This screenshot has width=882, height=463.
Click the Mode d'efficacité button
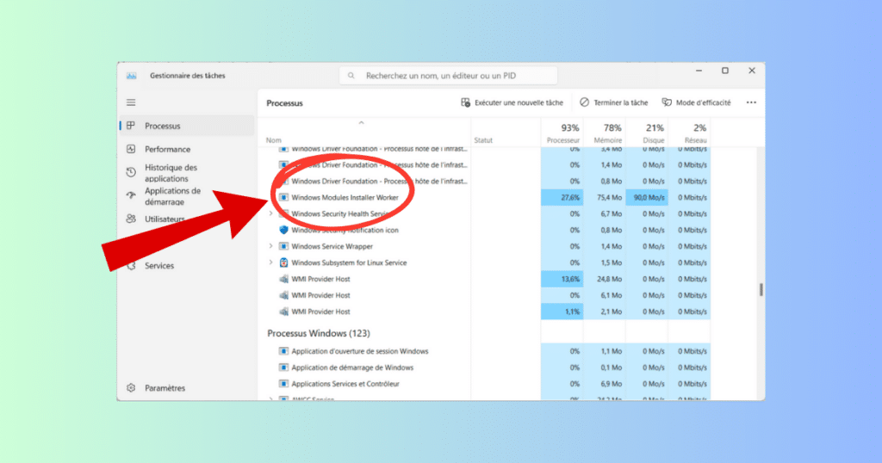click(696, 102)
